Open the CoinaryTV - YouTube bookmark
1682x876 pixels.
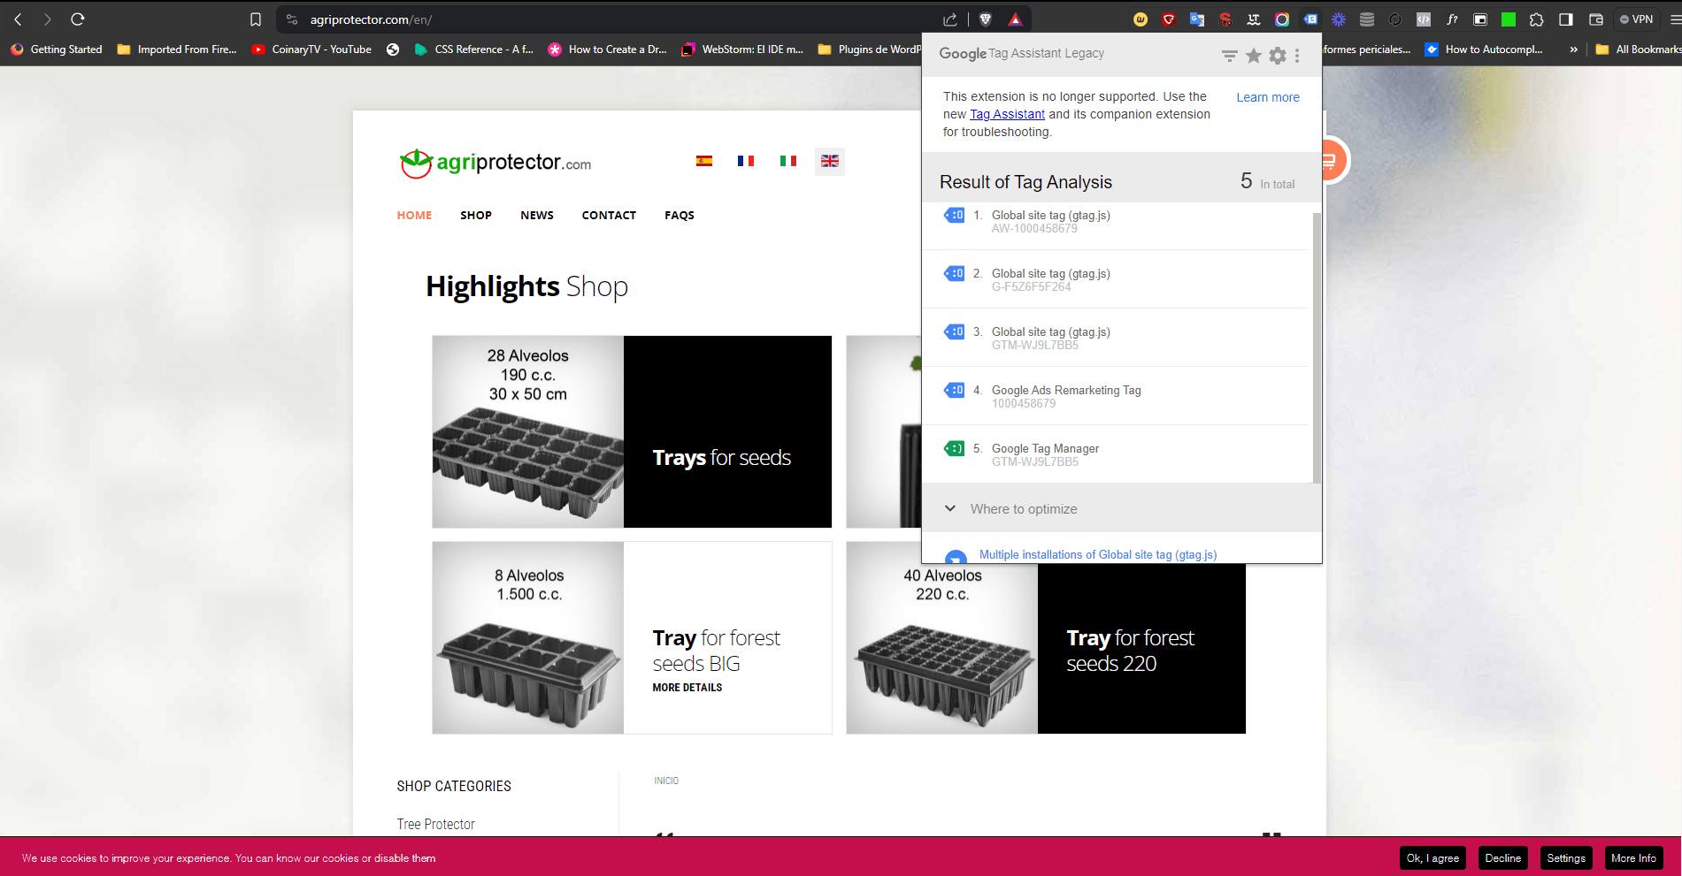click(x=311, y=50)
